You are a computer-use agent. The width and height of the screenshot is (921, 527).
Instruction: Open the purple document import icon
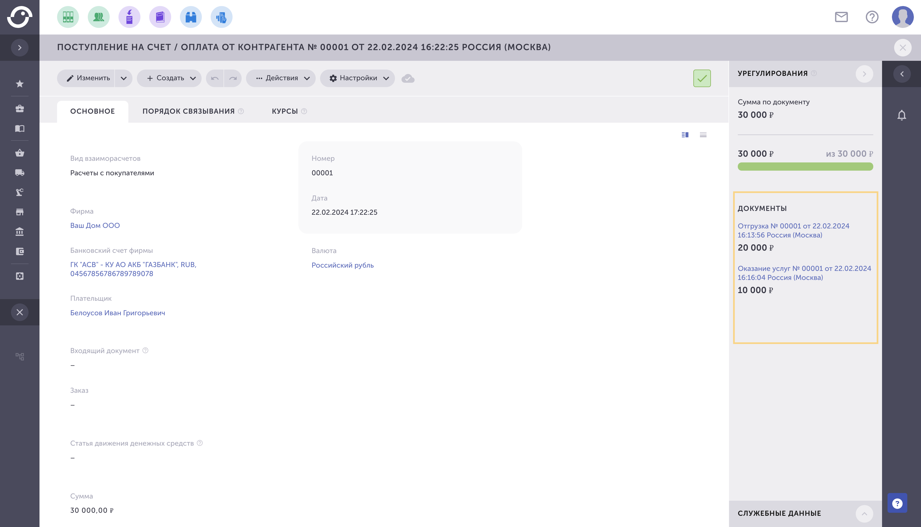(x=129, y=17)
